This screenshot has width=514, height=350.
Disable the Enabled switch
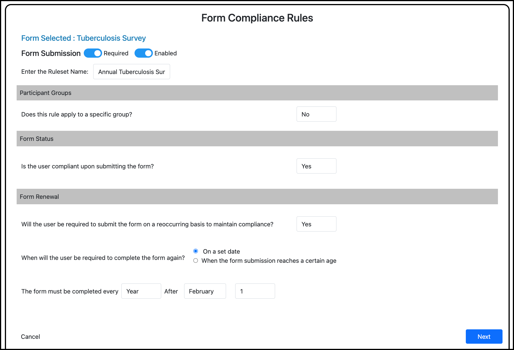point(143,53)
